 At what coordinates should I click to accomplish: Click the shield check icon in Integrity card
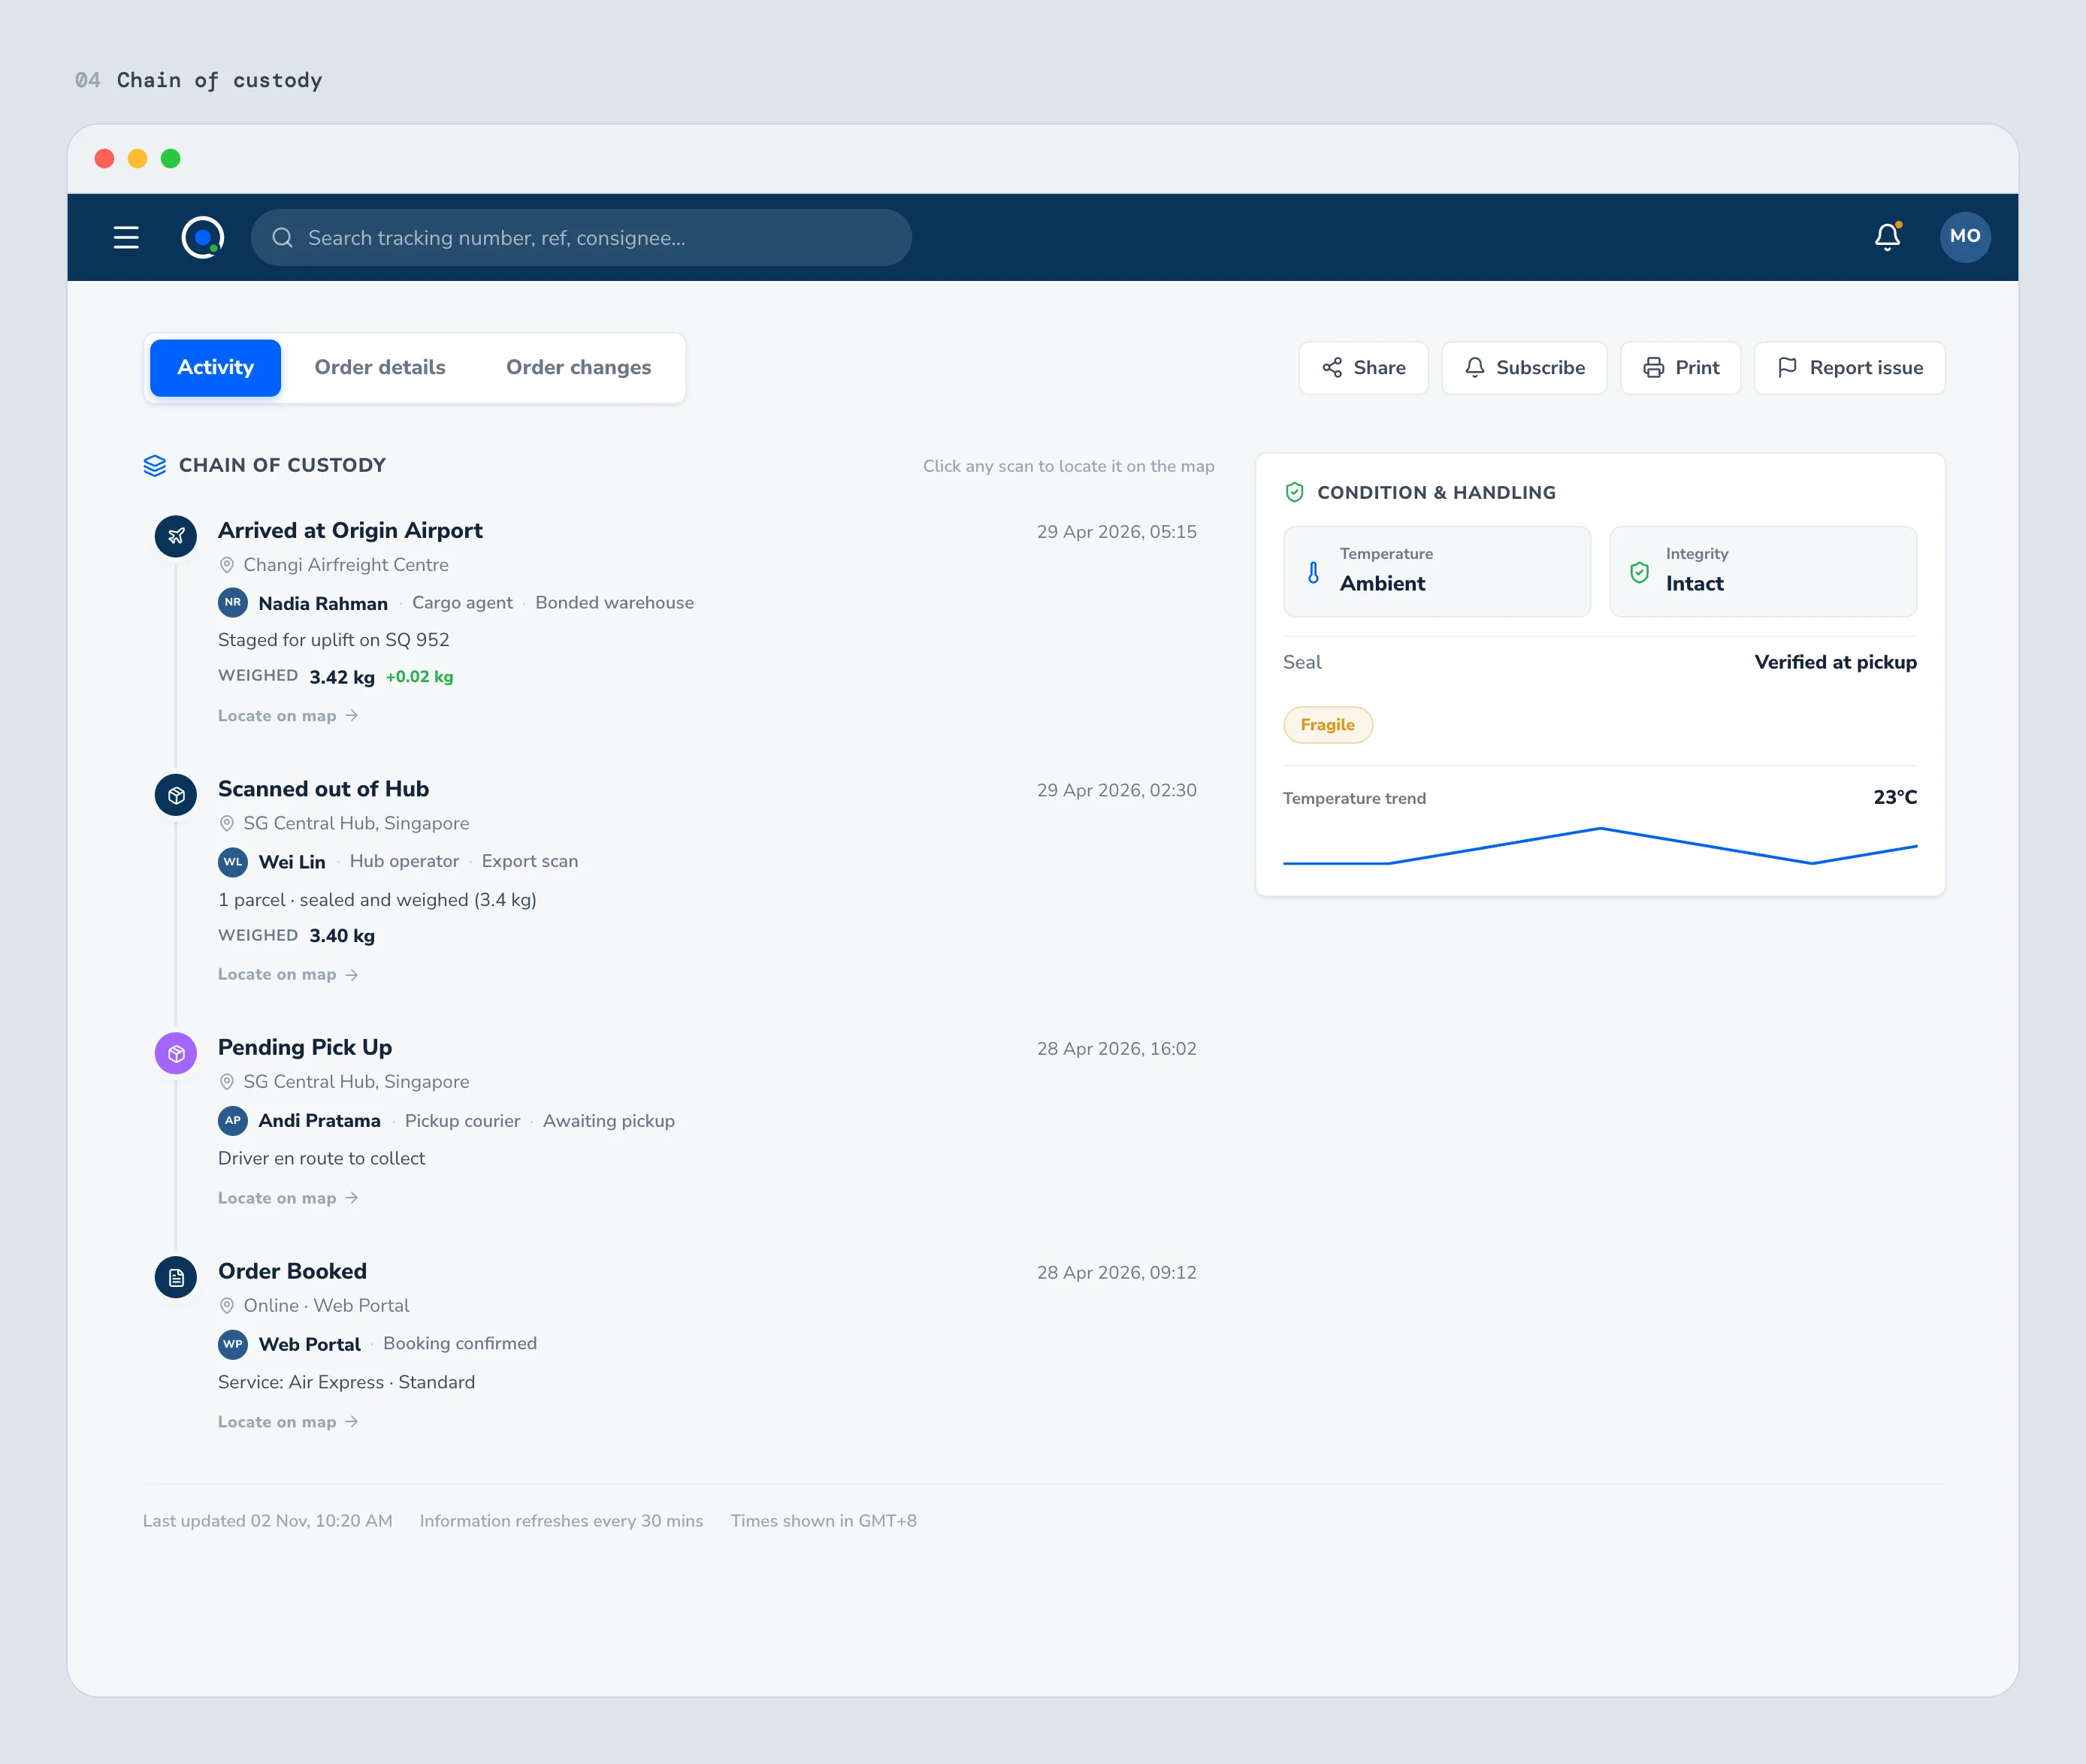coord(1639,572)
